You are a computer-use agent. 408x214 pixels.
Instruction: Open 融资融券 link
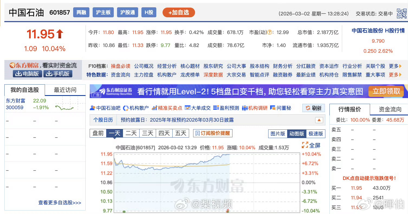click(x=283, y=75)
